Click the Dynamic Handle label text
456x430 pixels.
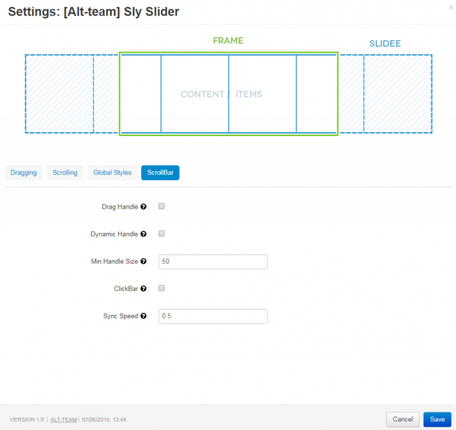[x=114, y=234]
